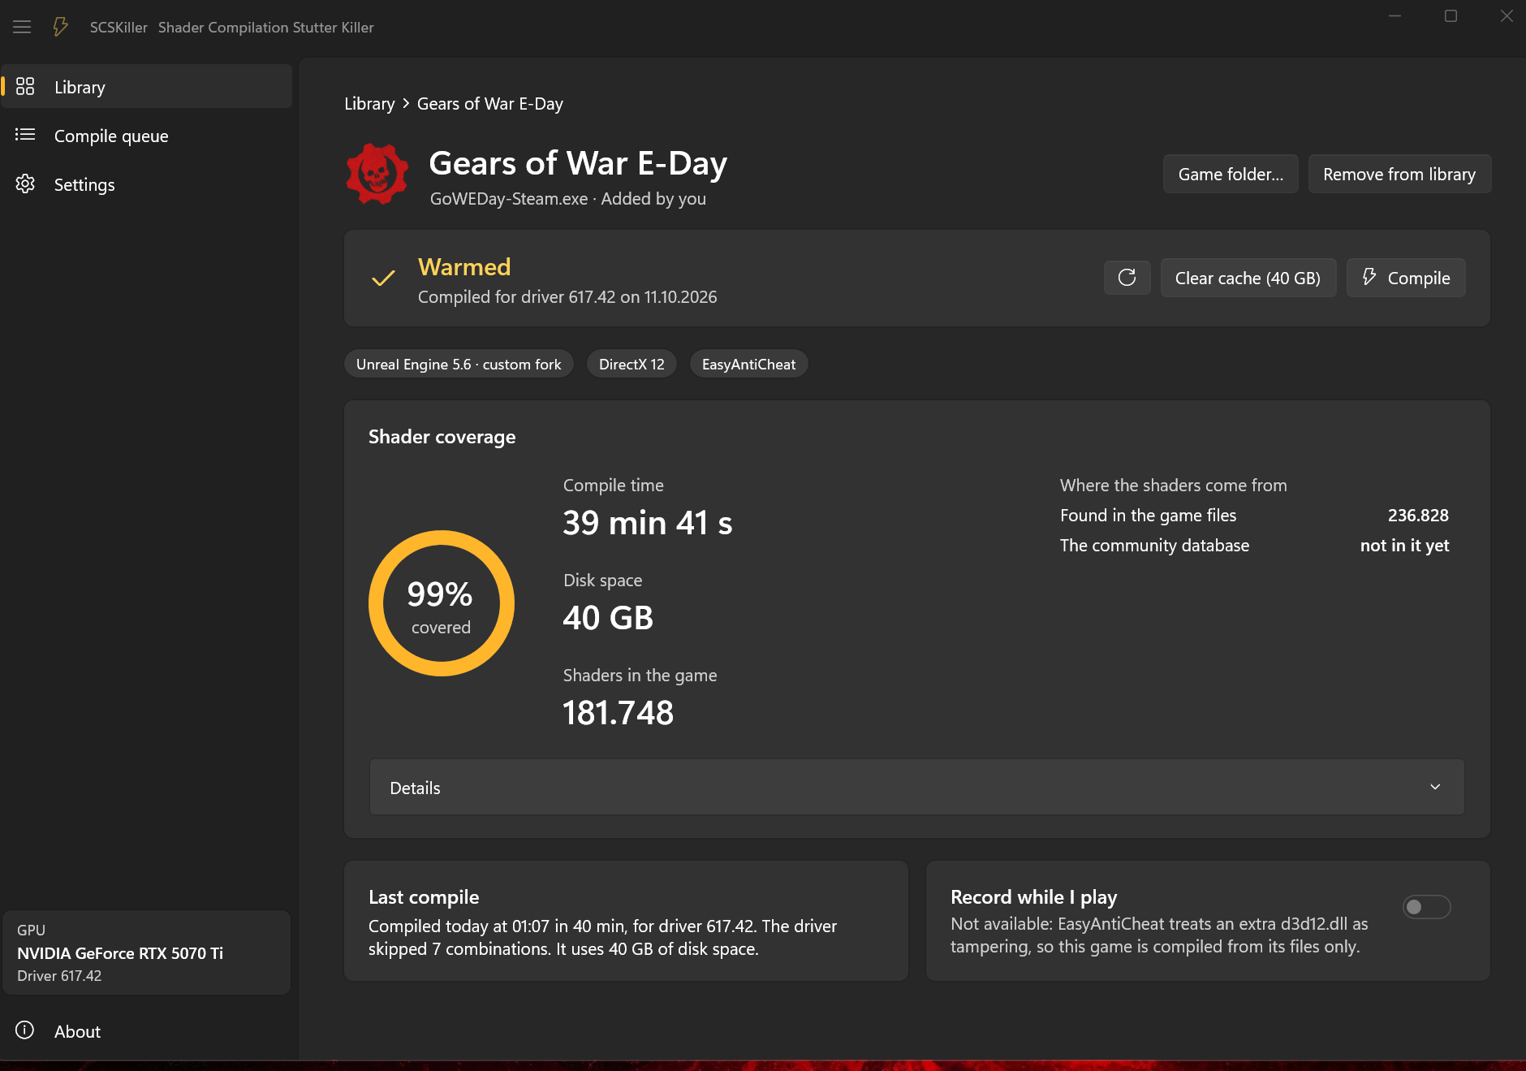Open the hamburger navigation menu
The height and width of the screenshot is (1071, 1526).
click(22, 27)
